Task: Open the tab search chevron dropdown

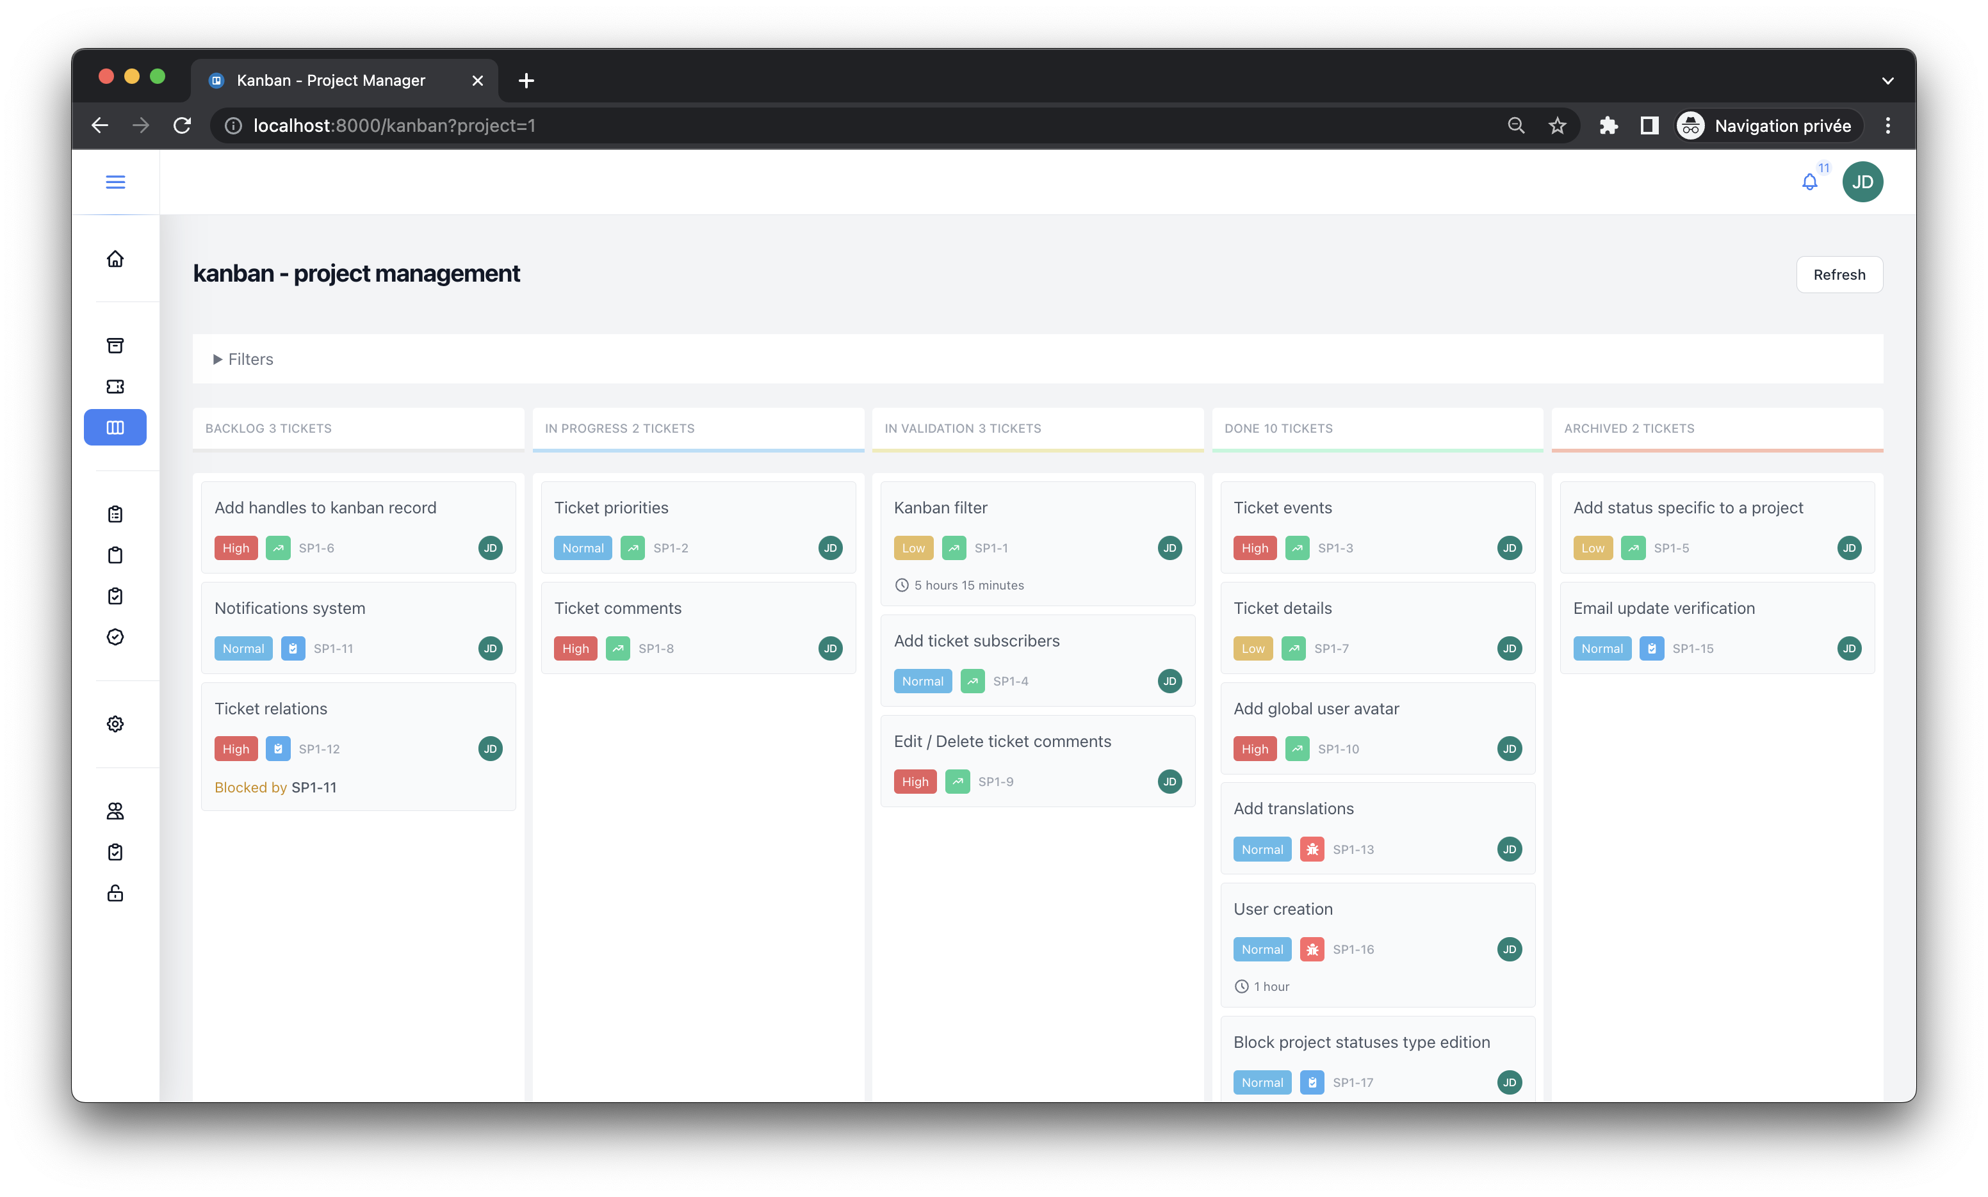Action: pyautogui.click(x=1887, y=81)
